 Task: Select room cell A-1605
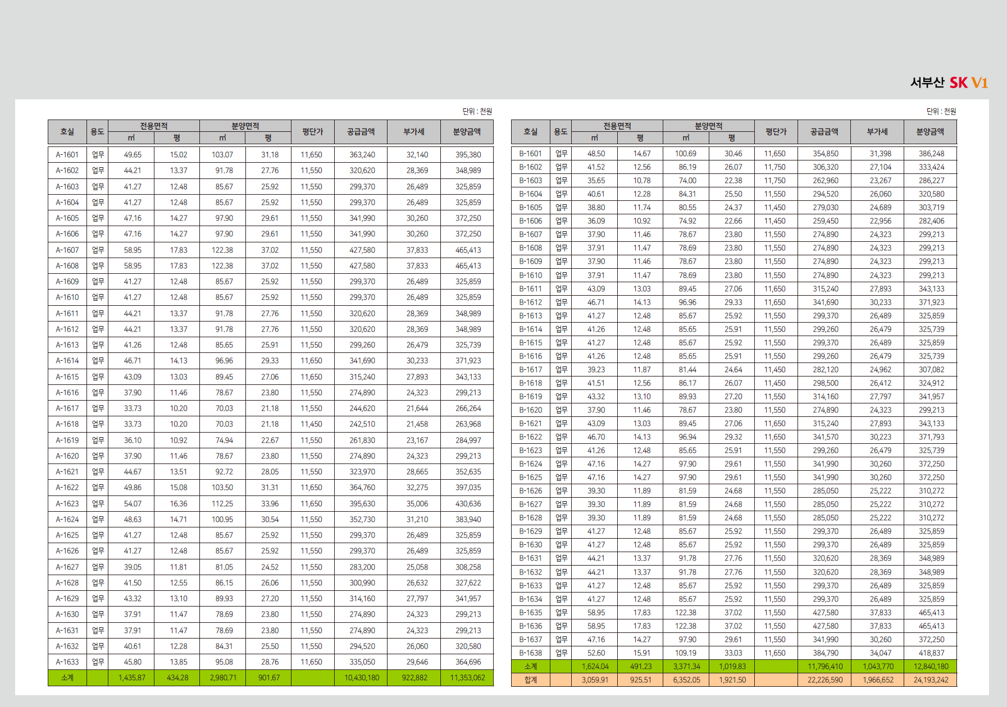point(67,218)
